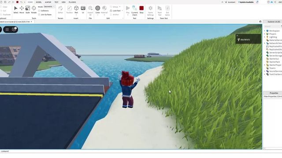
Task: Click the share icon in top bar
Action: (x=275, y=2)
